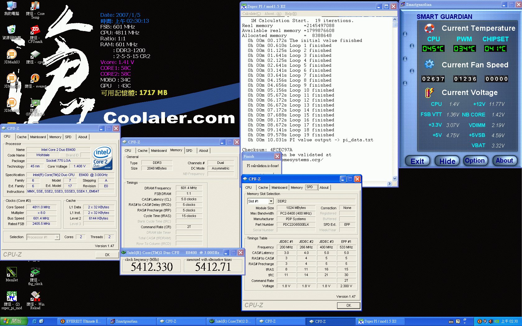The height and width of the screenshot is (326, 522).
Task: Open the My Computer desktop icon
Action: click(x=11, y=8)
